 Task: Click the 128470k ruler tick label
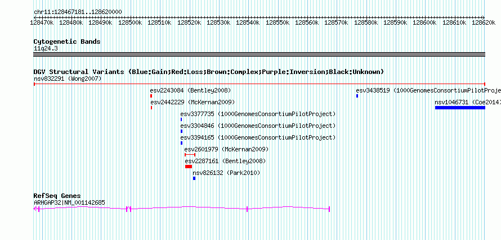[42, 22]
